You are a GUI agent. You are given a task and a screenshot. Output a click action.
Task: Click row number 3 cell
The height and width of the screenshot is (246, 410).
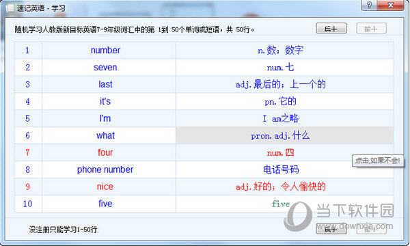click(x=28, y=85)
